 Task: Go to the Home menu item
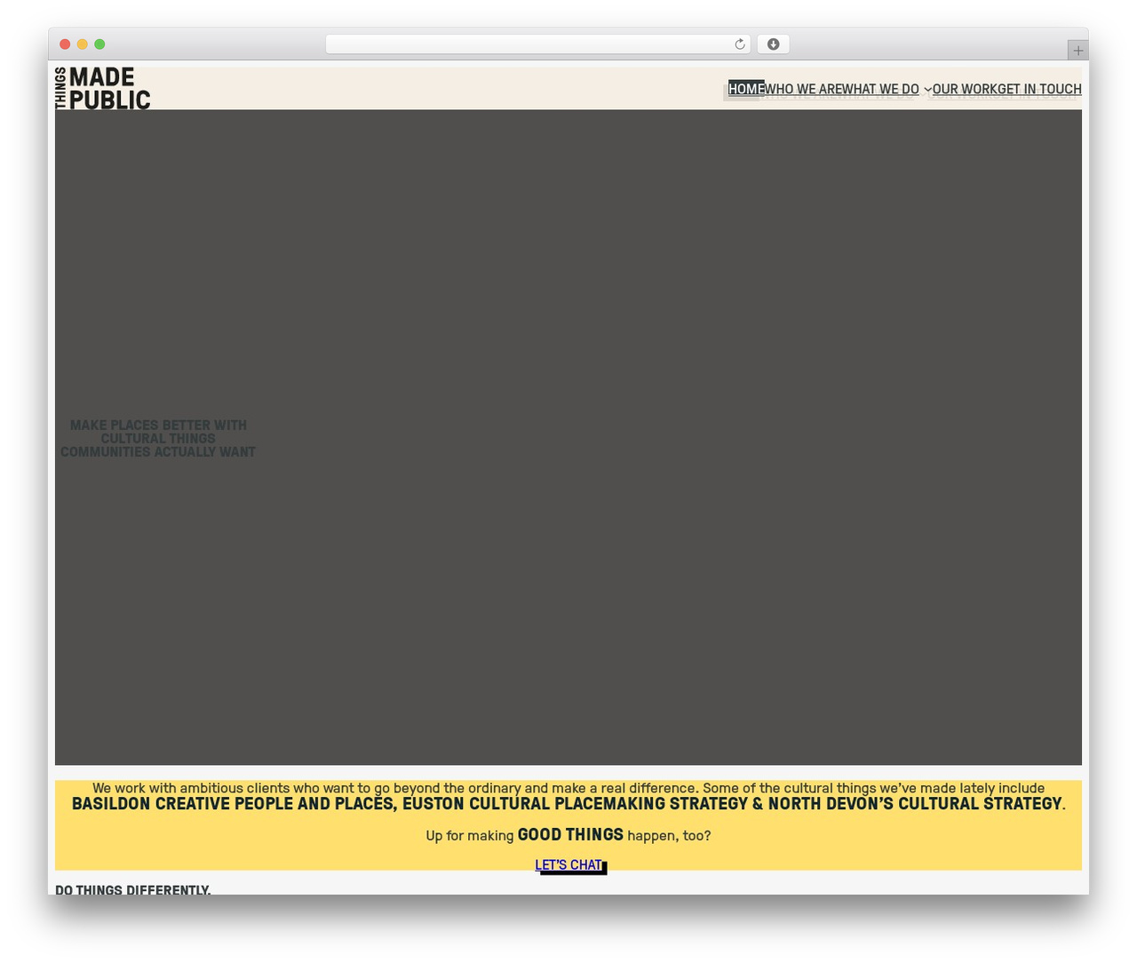pos(746,89)
